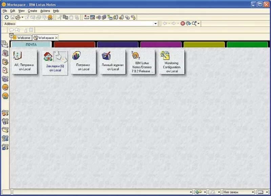
Task: Open the IBM Lotus Notes/Domino 7.0.2 Release tile
Action: tap(142, 62)
